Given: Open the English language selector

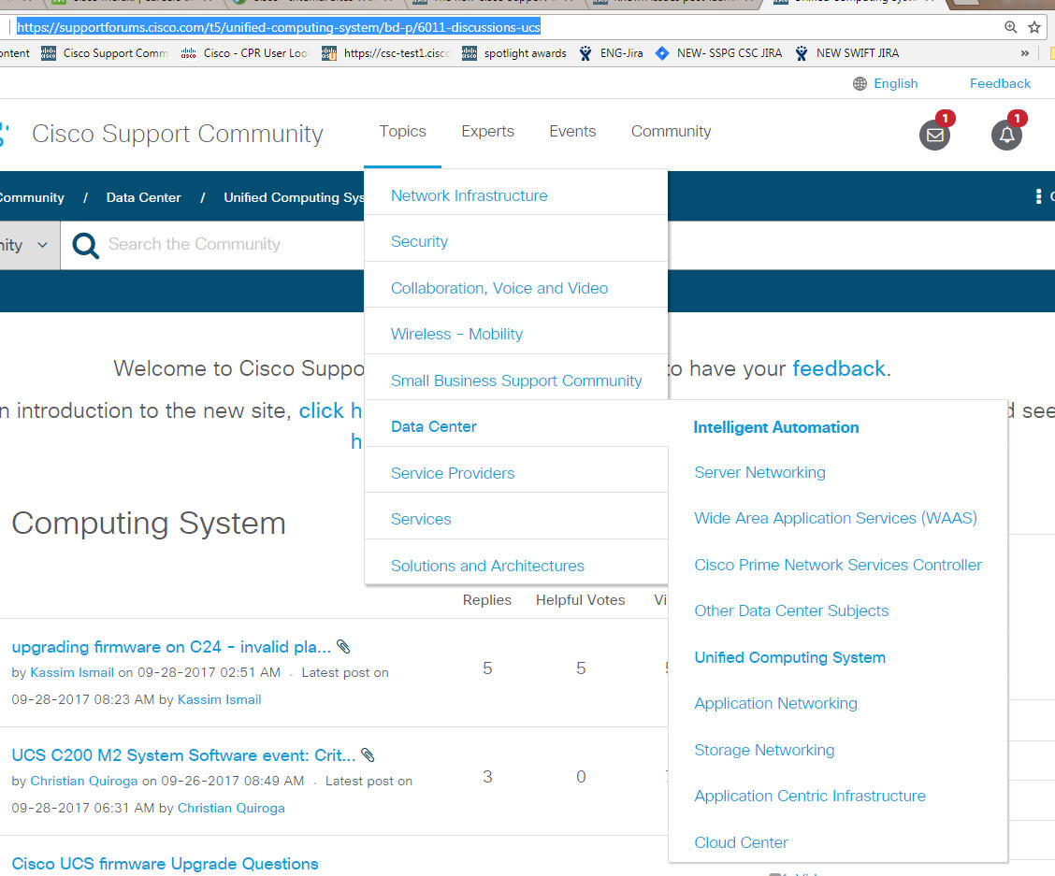Looking at the screenshot, I should coord(895,83).
